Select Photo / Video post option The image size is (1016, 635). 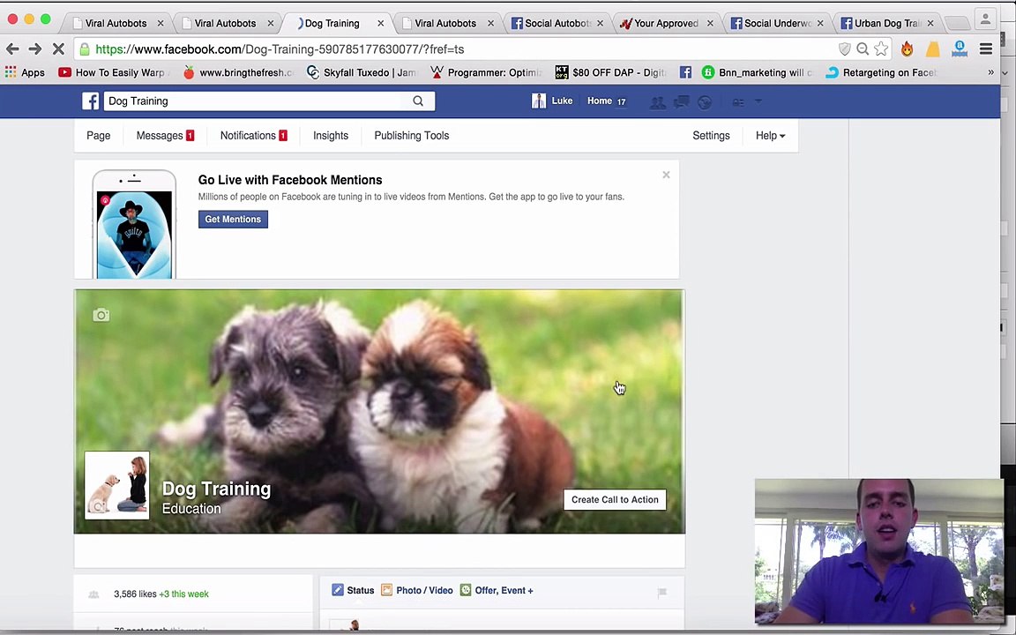(x=417, y=591)
